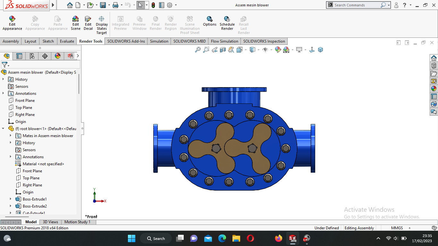The image size is (438, 246).
Task: Open File Explorer in the task pane
Action: coord(434,73)
